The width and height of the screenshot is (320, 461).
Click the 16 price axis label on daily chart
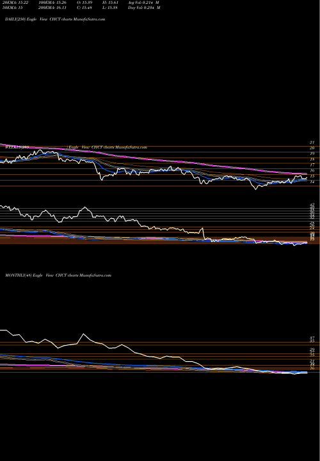[312, 170]
